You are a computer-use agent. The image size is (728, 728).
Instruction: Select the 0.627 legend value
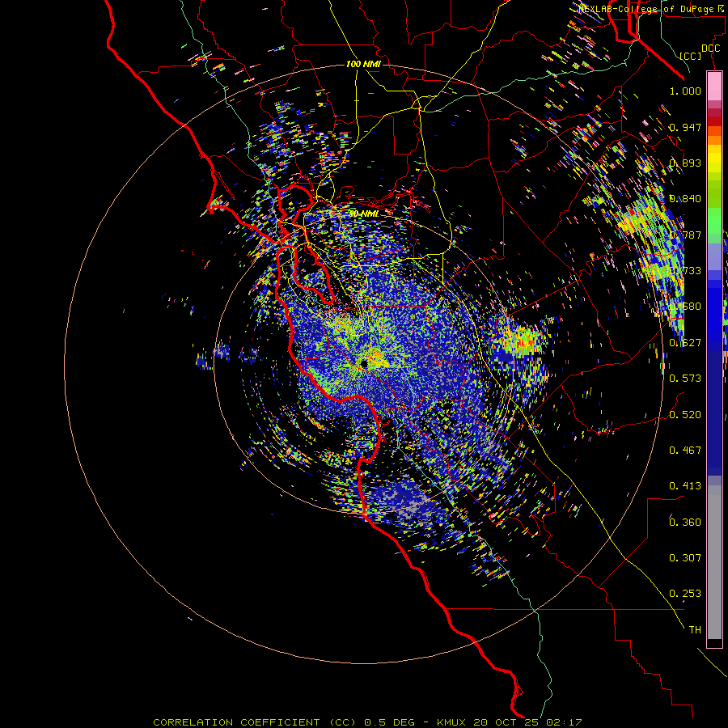685,343
